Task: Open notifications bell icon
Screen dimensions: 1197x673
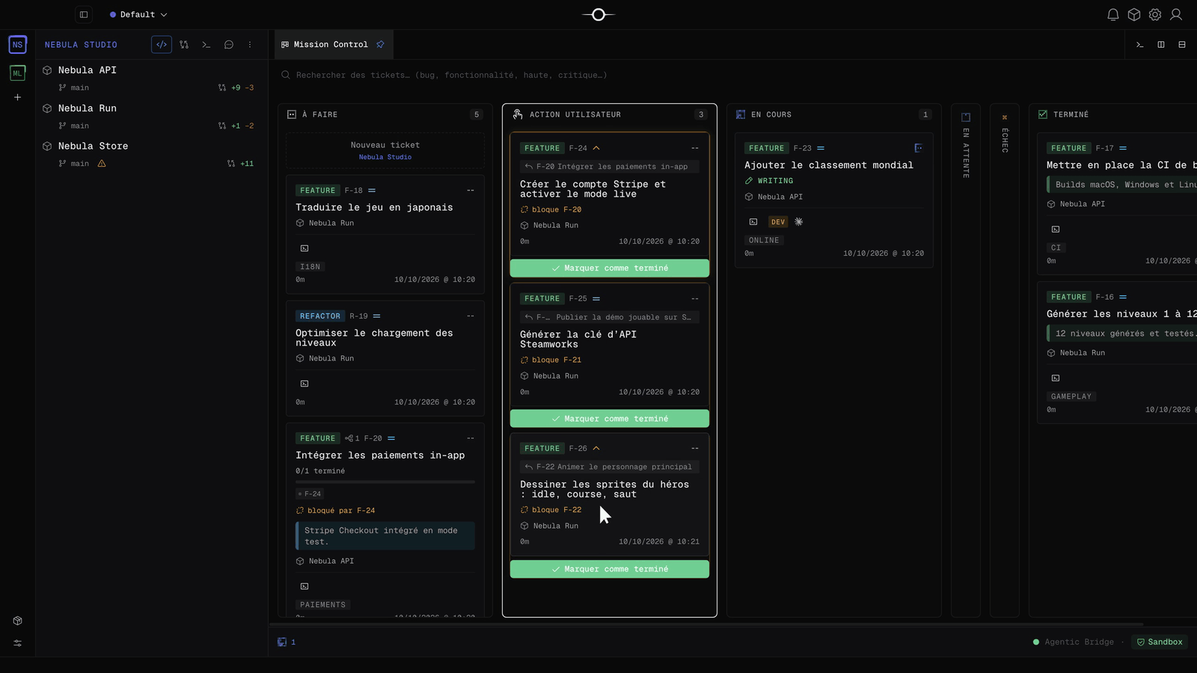Action: pos(1113,14)
